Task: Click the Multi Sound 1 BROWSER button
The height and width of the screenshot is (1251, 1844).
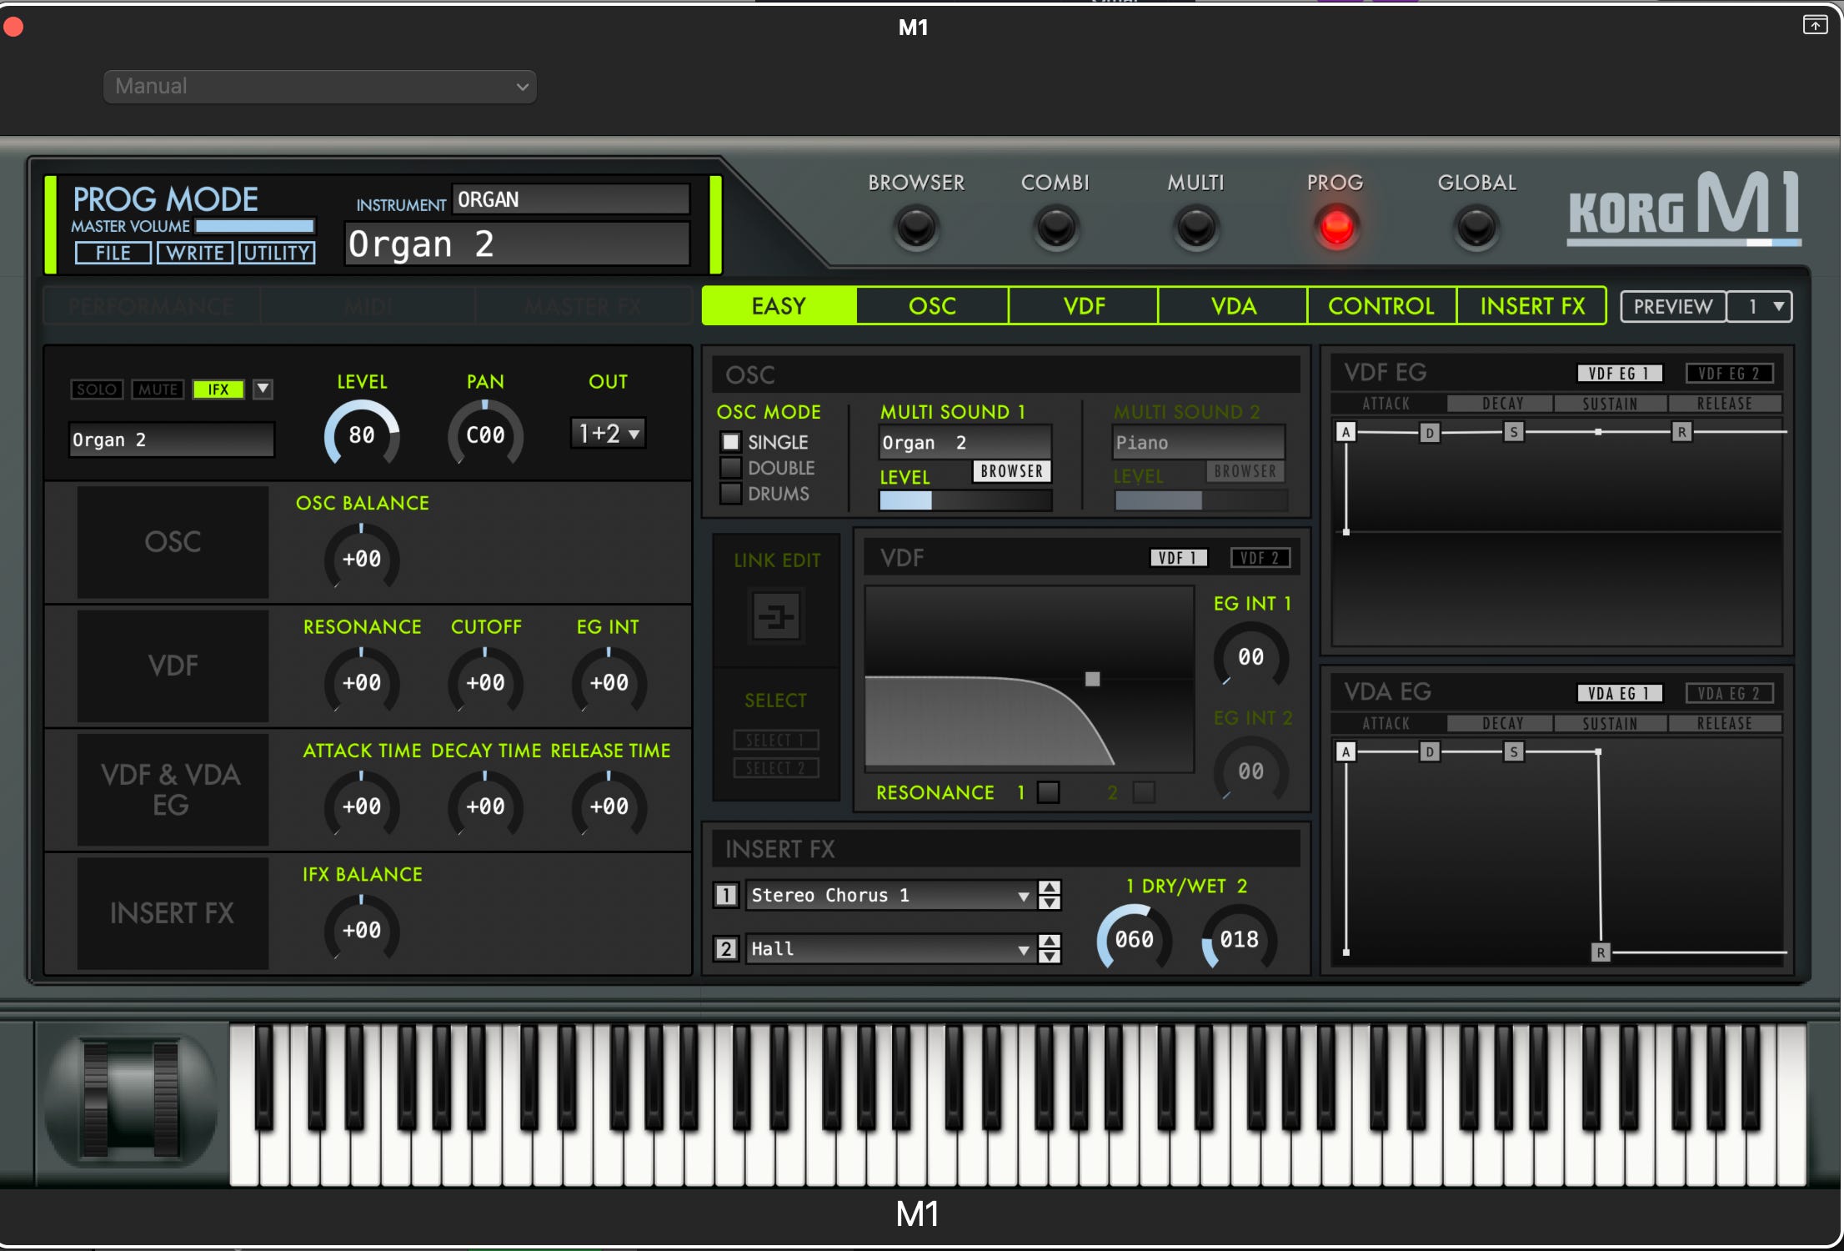Action: click(1011, 471)
